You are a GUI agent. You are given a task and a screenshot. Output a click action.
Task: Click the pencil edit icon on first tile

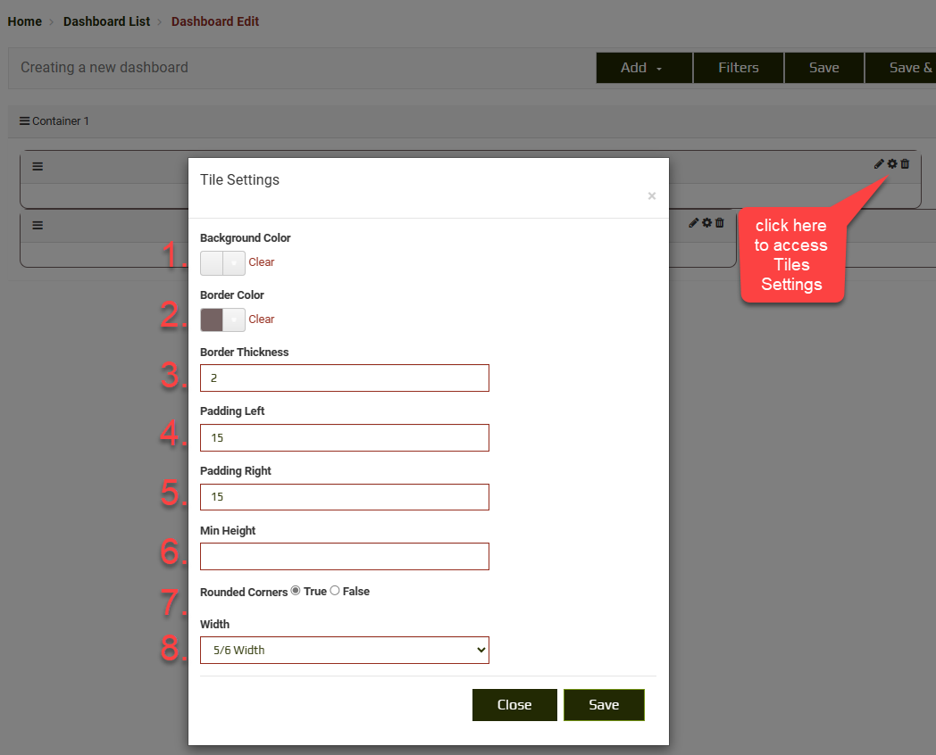pos(879,164)
